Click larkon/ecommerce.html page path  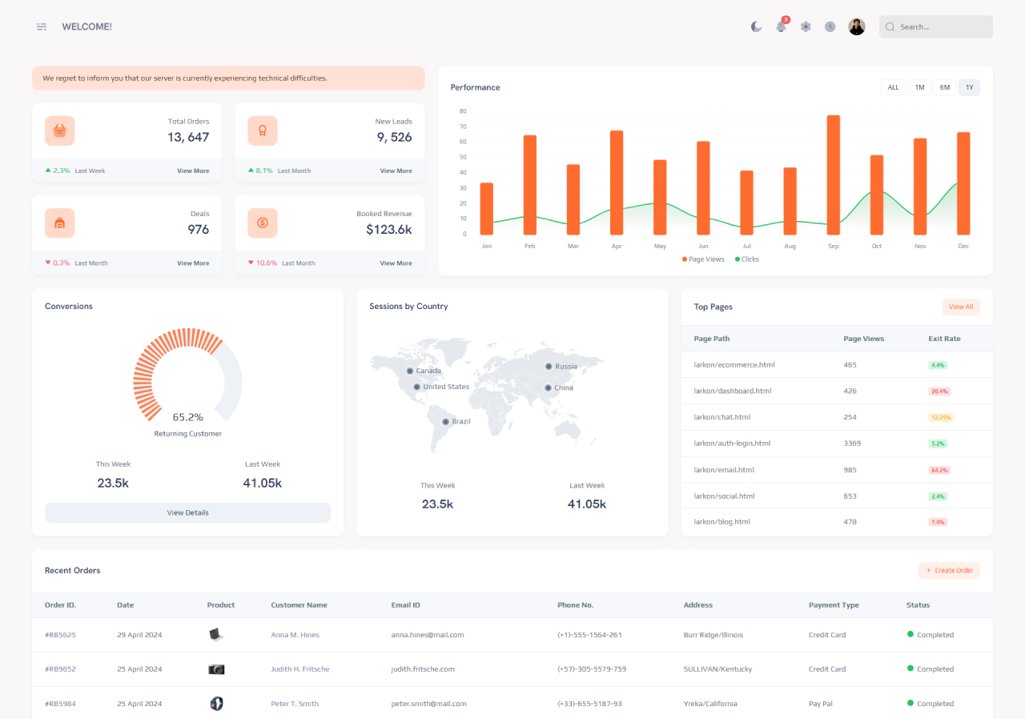tap(734, 365)
